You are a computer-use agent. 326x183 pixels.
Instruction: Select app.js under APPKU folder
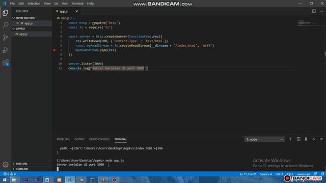coord(32,34)
